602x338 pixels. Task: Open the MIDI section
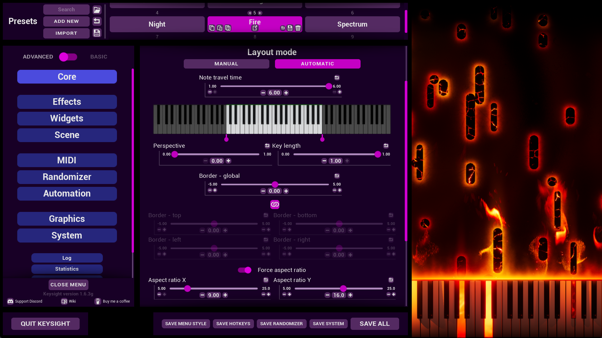(x=67, y=160)
